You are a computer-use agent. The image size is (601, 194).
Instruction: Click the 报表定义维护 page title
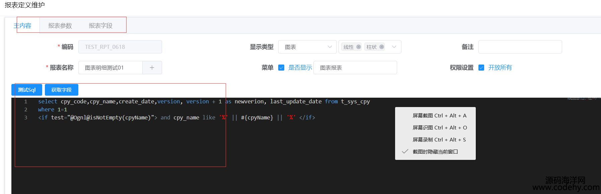tap(25, 5)
